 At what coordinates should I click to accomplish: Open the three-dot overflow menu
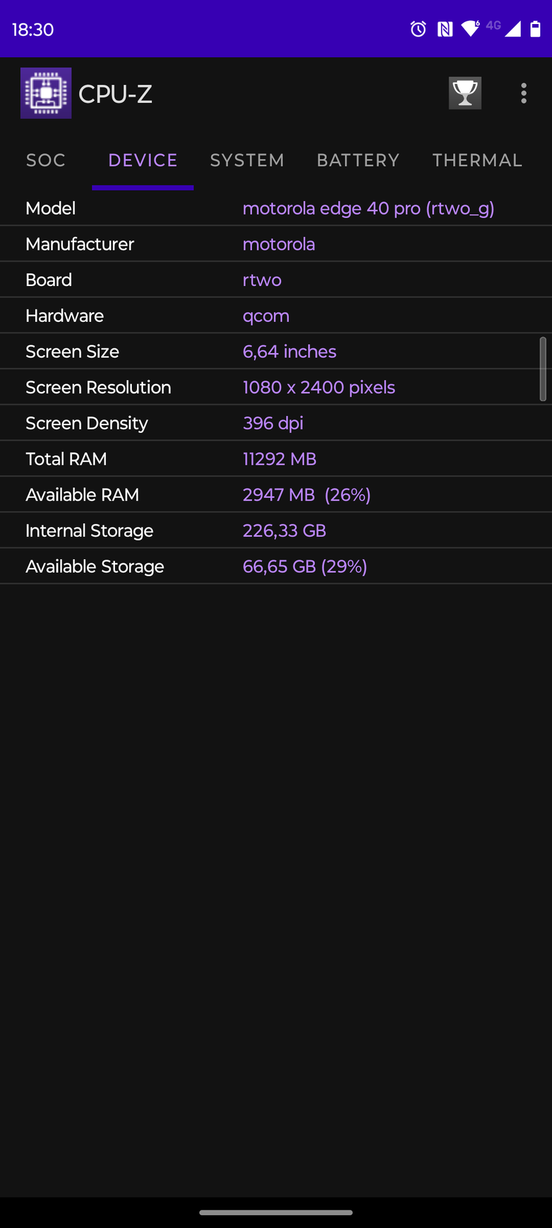523,93
